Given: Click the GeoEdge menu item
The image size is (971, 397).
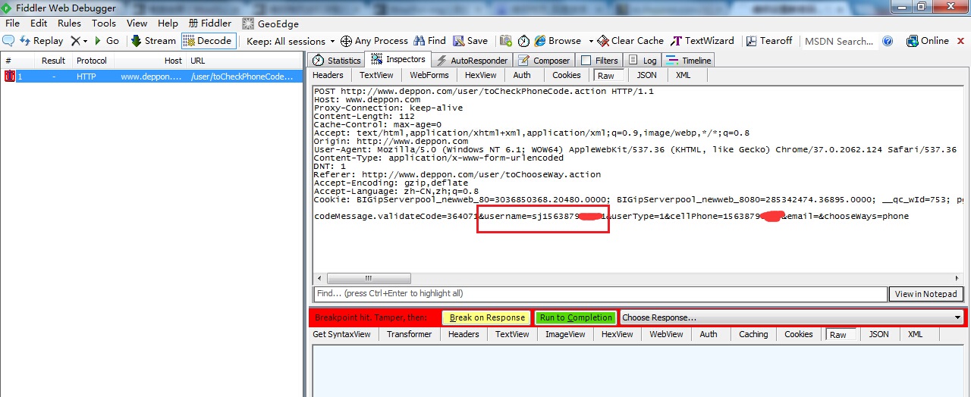Looking at the screenshot, I should (x=271, y=23).
